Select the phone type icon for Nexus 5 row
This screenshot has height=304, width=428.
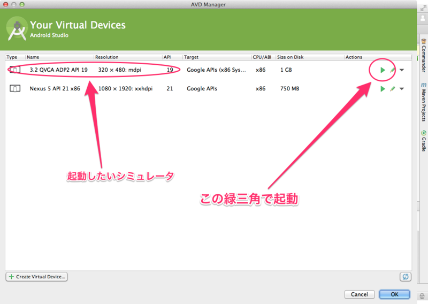[15, 88]
